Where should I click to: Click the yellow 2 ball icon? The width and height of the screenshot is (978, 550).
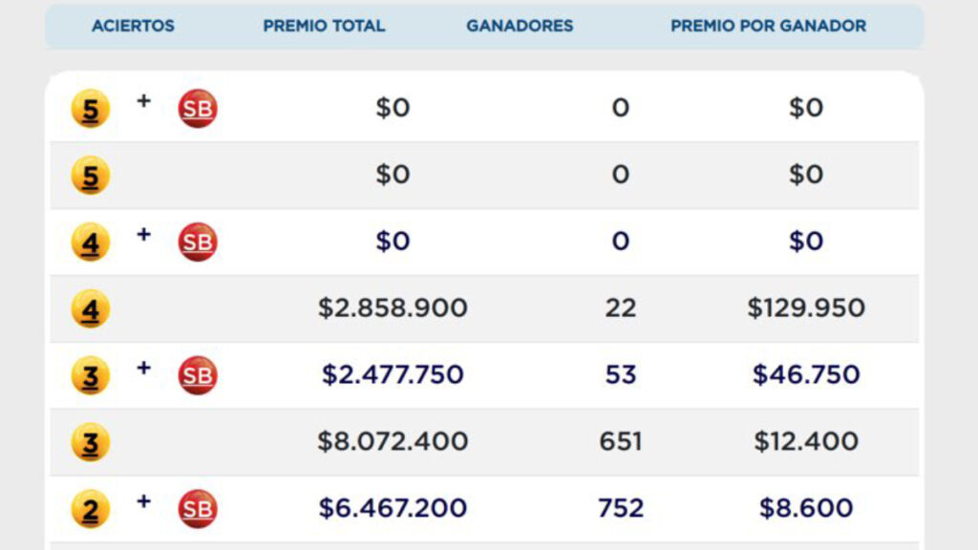pyautogui.click(x=91, y=510)
